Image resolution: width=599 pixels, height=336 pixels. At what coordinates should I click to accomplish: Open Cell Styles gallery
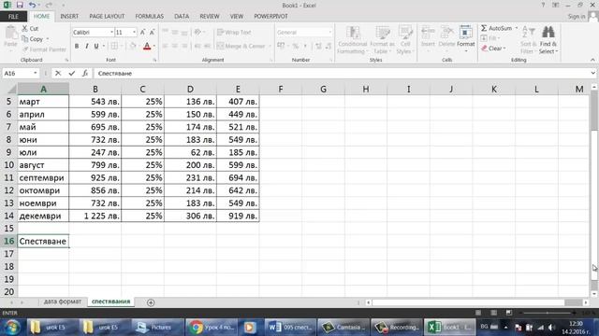click(405, 40)
